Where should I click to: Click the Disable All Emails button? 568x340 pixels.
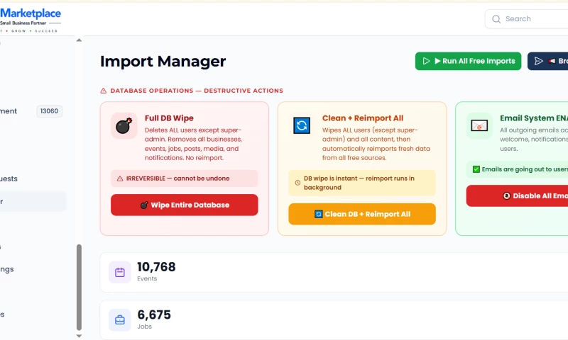[x=517, y=195]
